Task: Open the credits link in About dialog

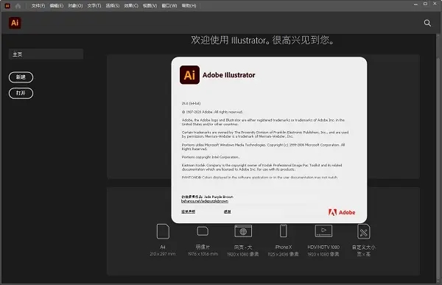Action: (227, 211)
